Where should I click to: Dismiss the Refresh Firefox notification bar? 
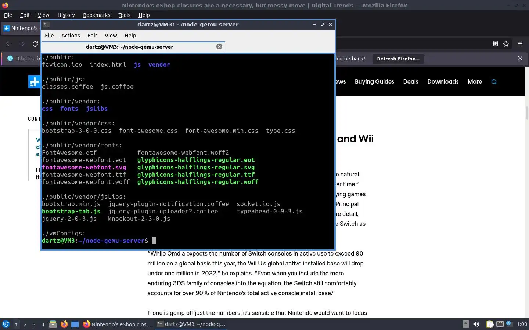tap(520, 58)
